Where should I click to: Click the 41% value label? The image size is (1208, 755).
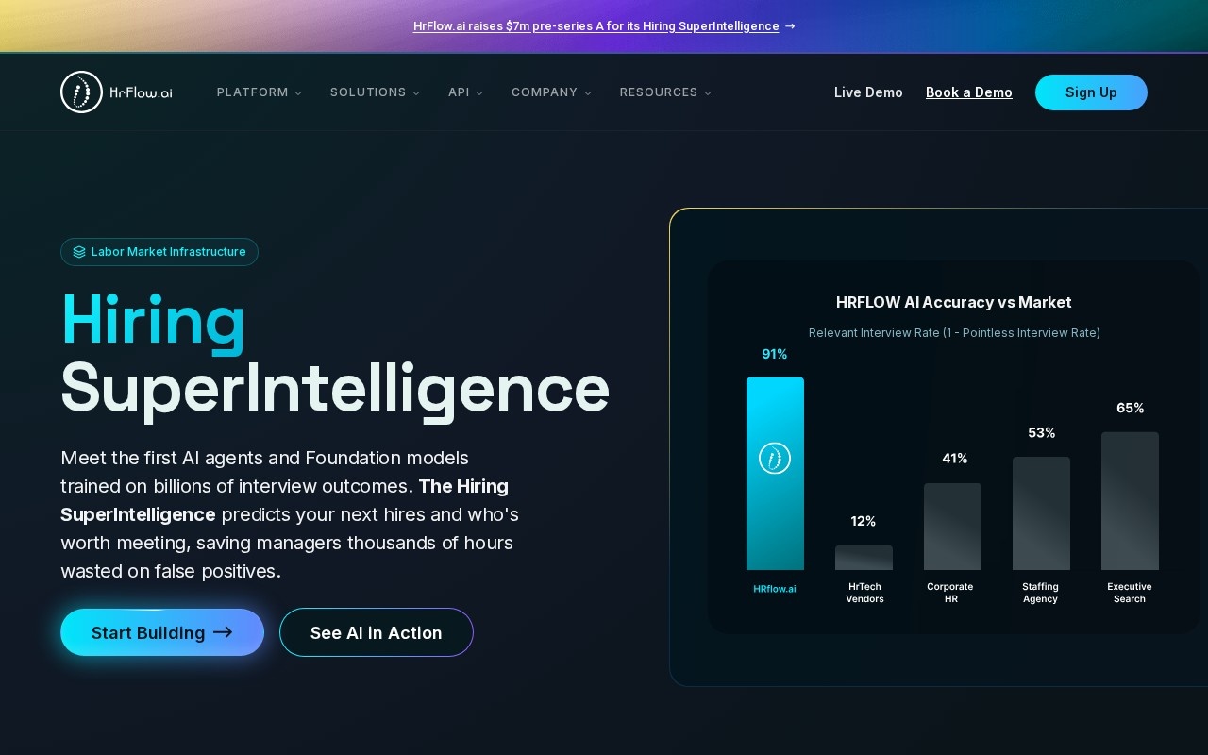coord(955,458)
